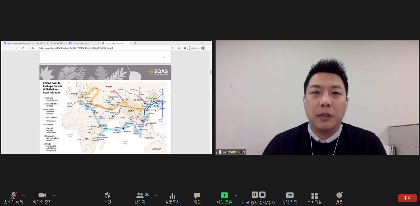Switch to the Gmail browser tab
420x206 pixels.
51,43
